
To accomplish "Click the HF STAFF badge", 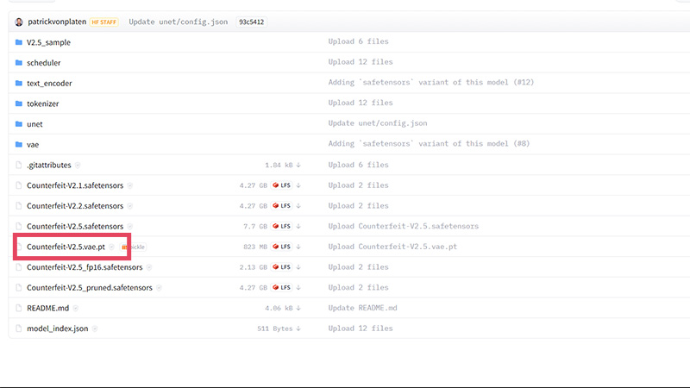I will pos(103,22).
